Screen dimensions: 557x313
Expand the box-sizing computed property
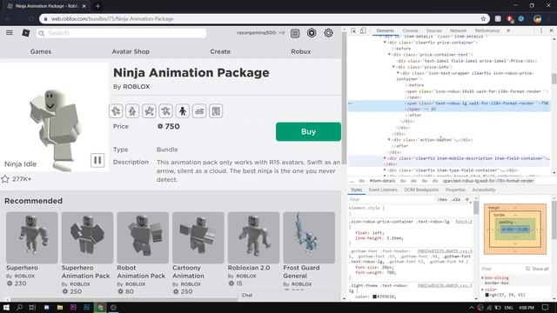[x=482, y=278]
